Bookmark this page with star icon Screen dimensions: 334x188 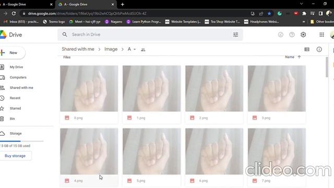pos(269,14)
